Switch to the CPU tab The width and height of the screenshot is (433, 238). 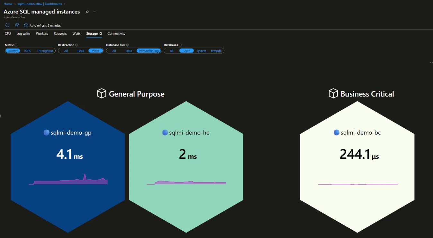tap(8, 34)
